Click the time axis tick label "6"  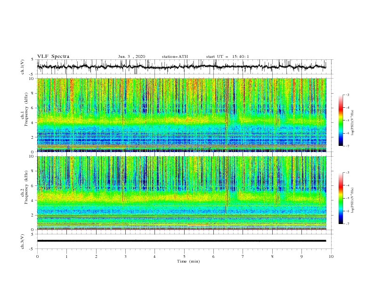pyautogui.click(x=213, y=256)
